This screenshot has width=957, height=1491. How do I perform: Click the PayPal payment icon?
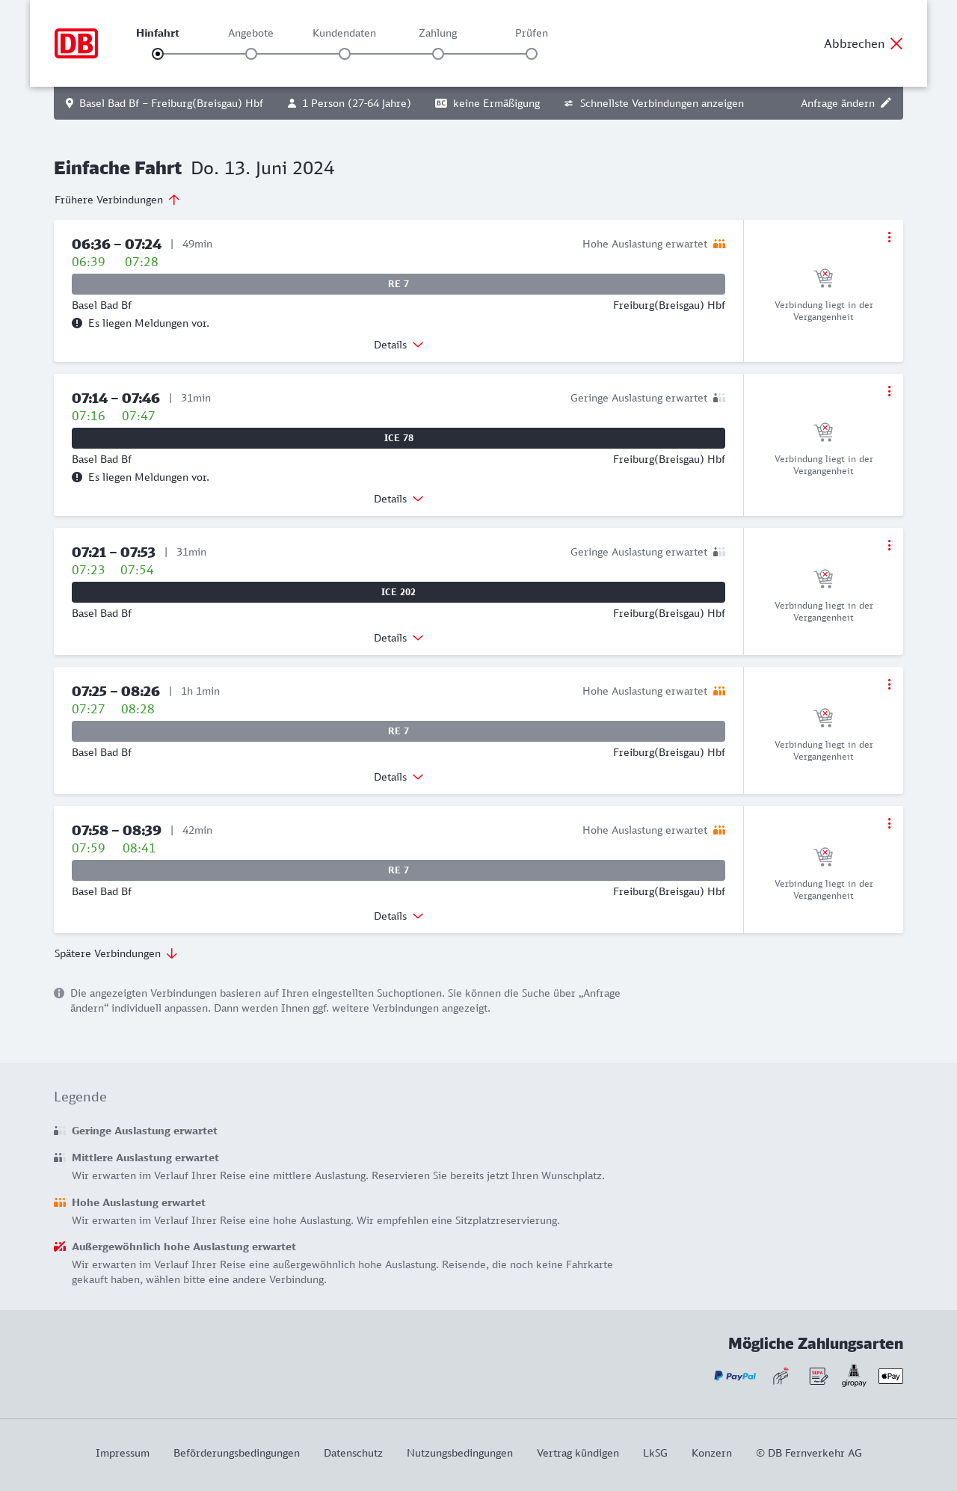[735, 1376]
